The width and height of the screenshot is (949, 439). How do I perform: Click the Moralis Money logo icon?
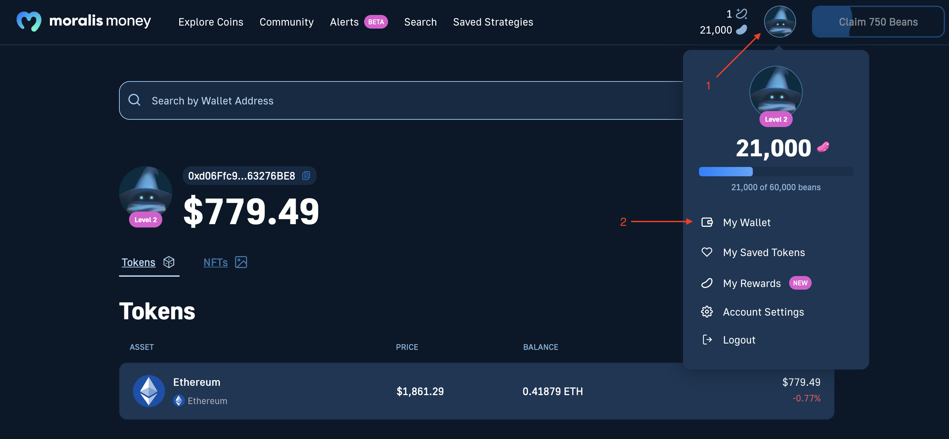point(29,21)
